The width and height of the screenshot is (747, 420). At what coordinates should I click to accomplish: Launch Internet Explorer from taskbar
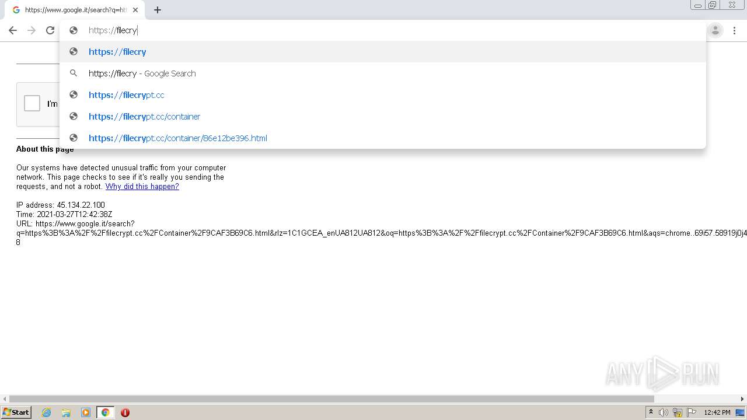[47, 412]
